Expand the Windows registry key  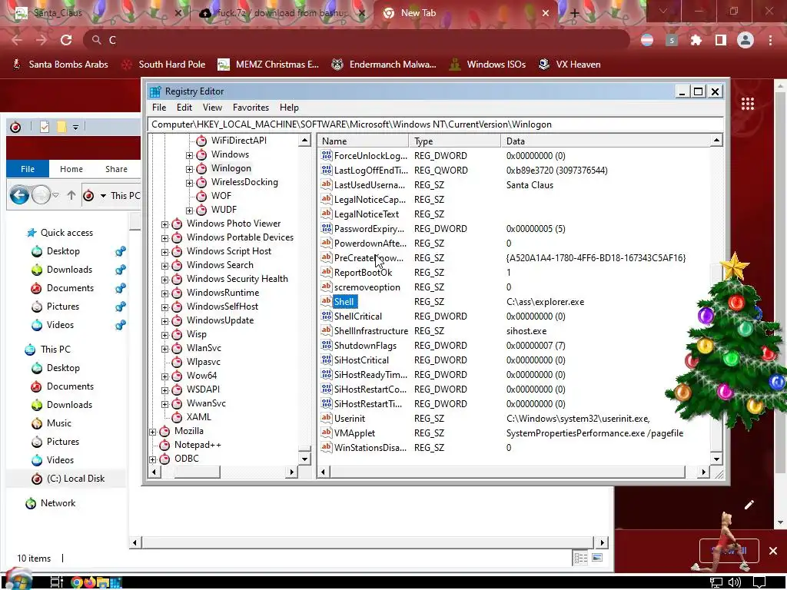(x=189, y=155)
